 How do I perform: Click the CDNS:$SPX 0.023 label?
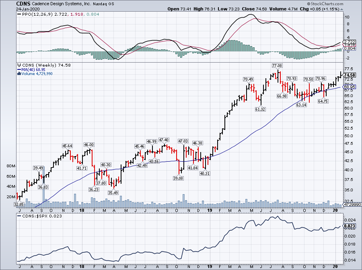click(40, 216)
